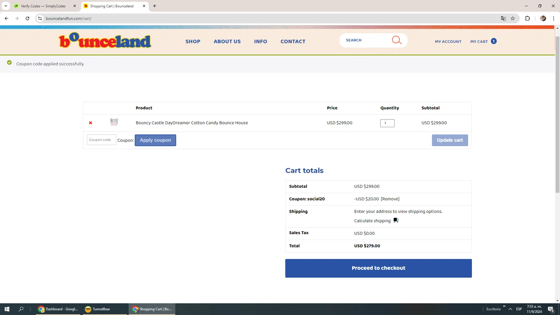Viewport: 560px width, 315px height.
Task: Click the total USD $279.00 value
Action: (x=367, y=246)
